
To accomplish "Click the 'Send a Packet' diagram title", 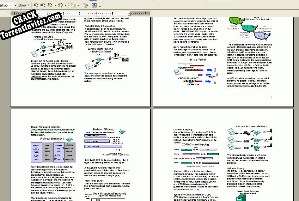I will tap(198, 60).
